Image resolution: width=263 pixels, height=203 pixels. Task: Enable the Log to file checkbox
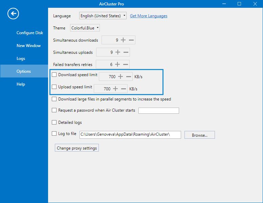pos(54,134)
